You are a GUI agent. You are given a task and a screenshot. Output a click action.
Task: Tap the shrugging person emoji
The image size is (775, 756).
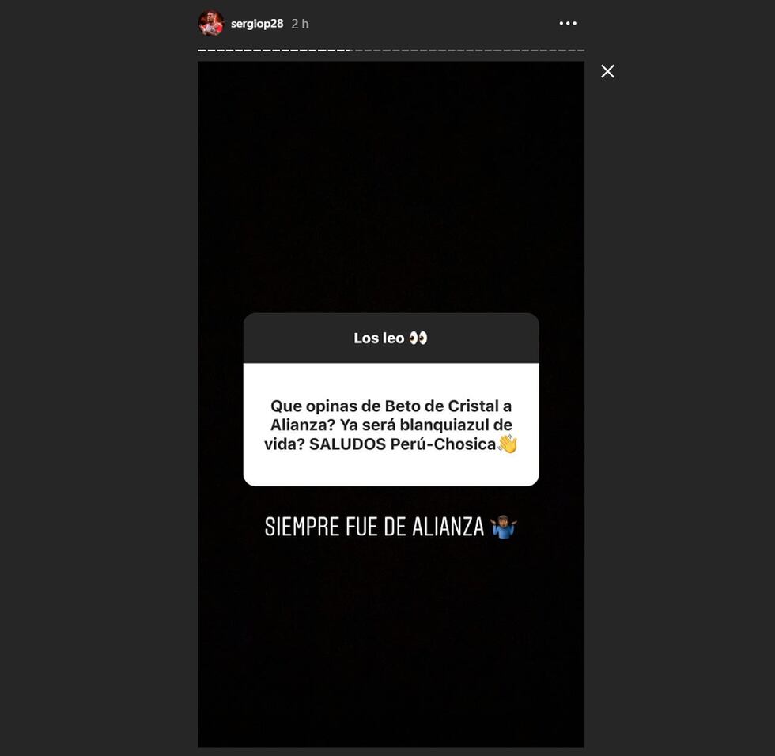point(504,527)
